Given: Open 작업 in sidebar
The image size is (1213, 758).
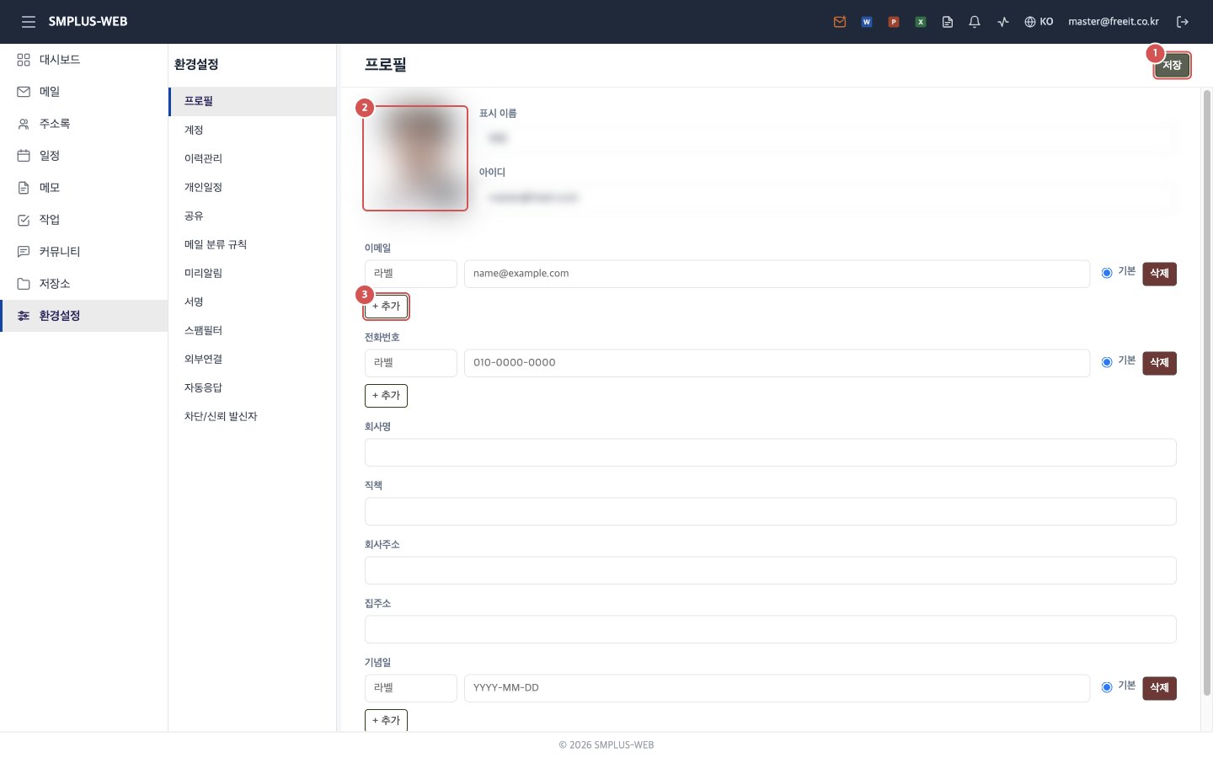Looking at the screenshot, I should [x=84, y=220].
